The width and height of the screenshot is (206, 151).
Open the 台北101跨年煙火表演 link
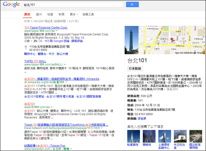click(x=60, y=96)
